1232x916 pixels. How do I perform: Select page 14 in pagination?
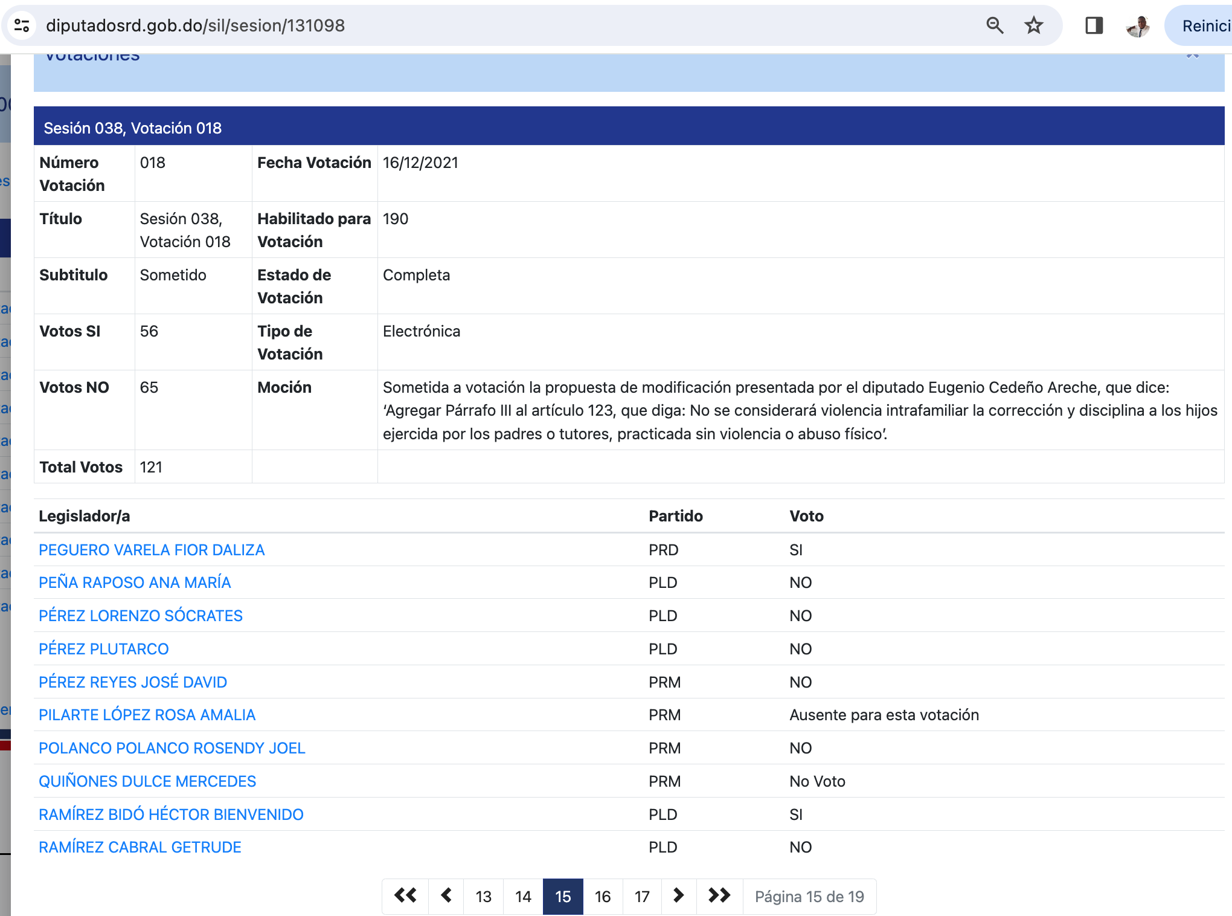523,896
